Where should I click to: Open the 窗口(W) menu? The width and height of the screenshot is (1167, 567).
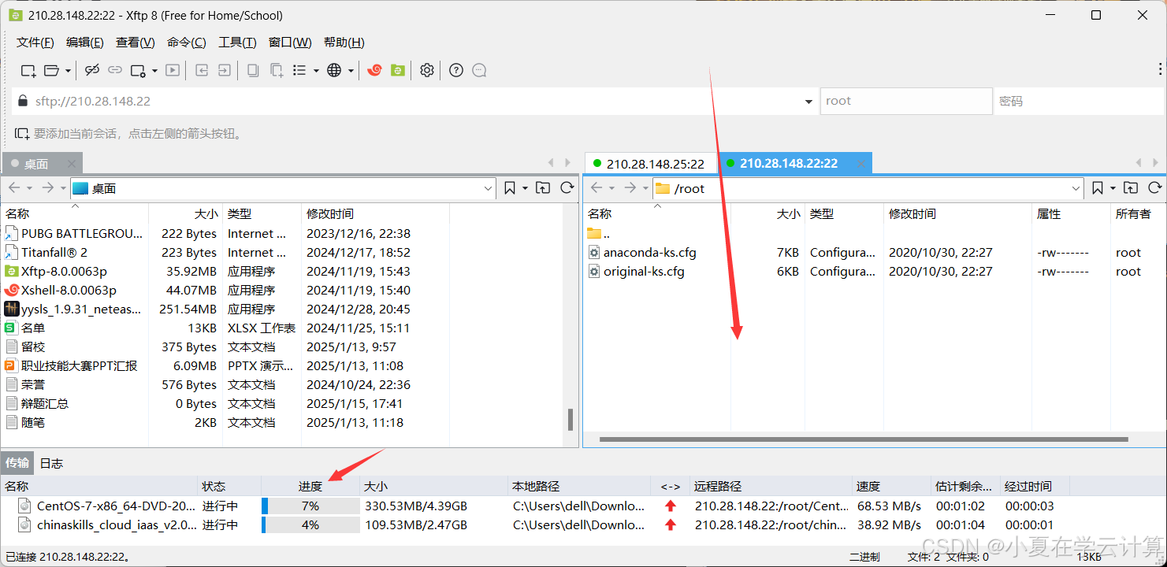[290, 43]
